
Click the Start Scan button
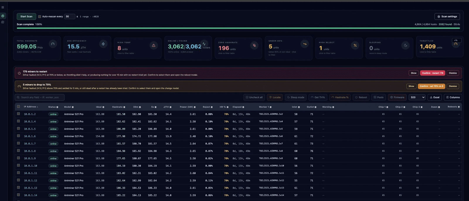click(26, 16)
